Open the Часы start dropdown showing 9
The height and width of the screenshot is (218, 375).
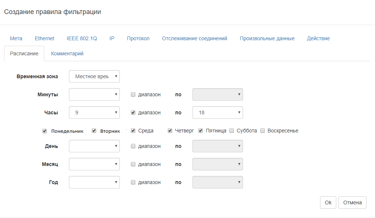click(94, 113)
